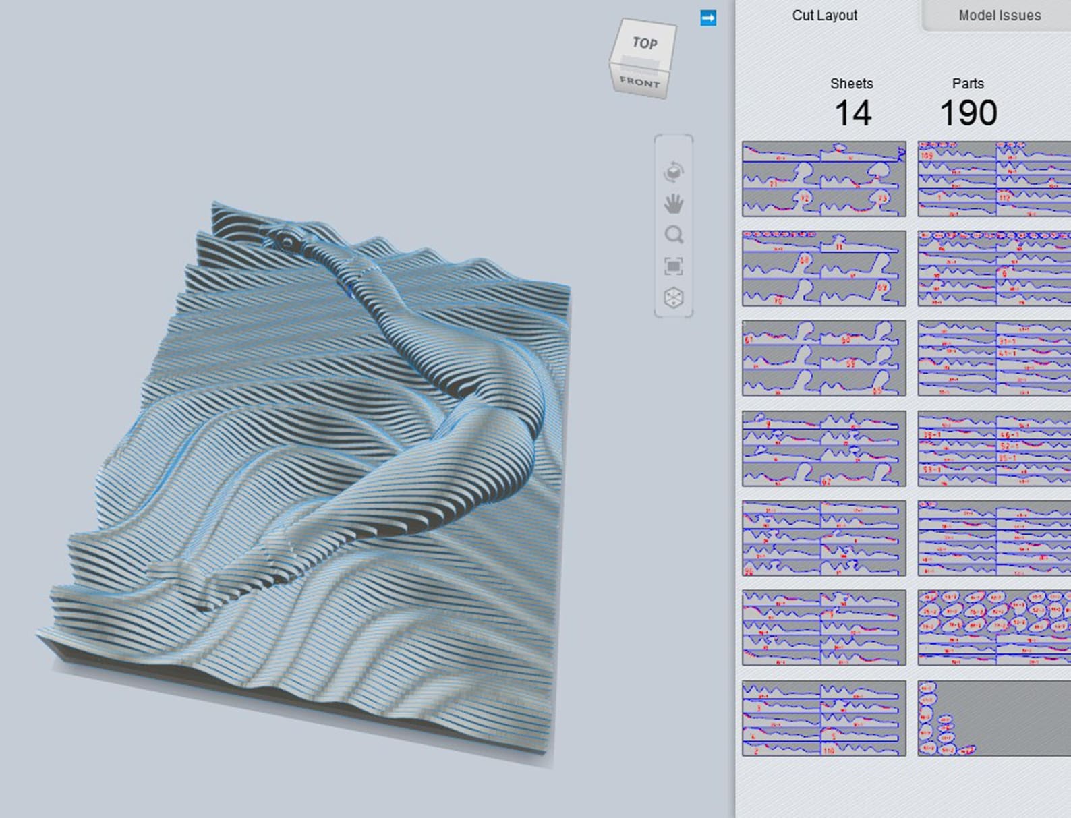The image size is (1071, 818).
Task: Open the Model Issues tab
Action: point(1000,16)
